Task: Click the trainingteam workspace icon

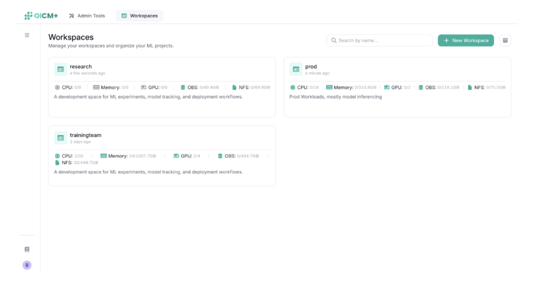Action: coord(60,138)
